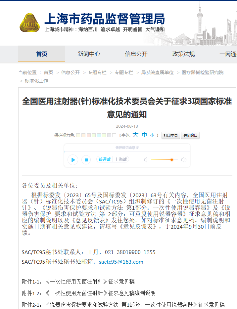The width and height of the screenshot is (237, 309).
Task: Set font size to 小
Action: click(x=152, y=135)
